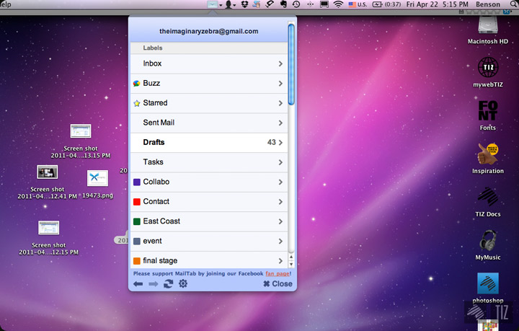Select the photoshop desktop folder

click(489, 283)
